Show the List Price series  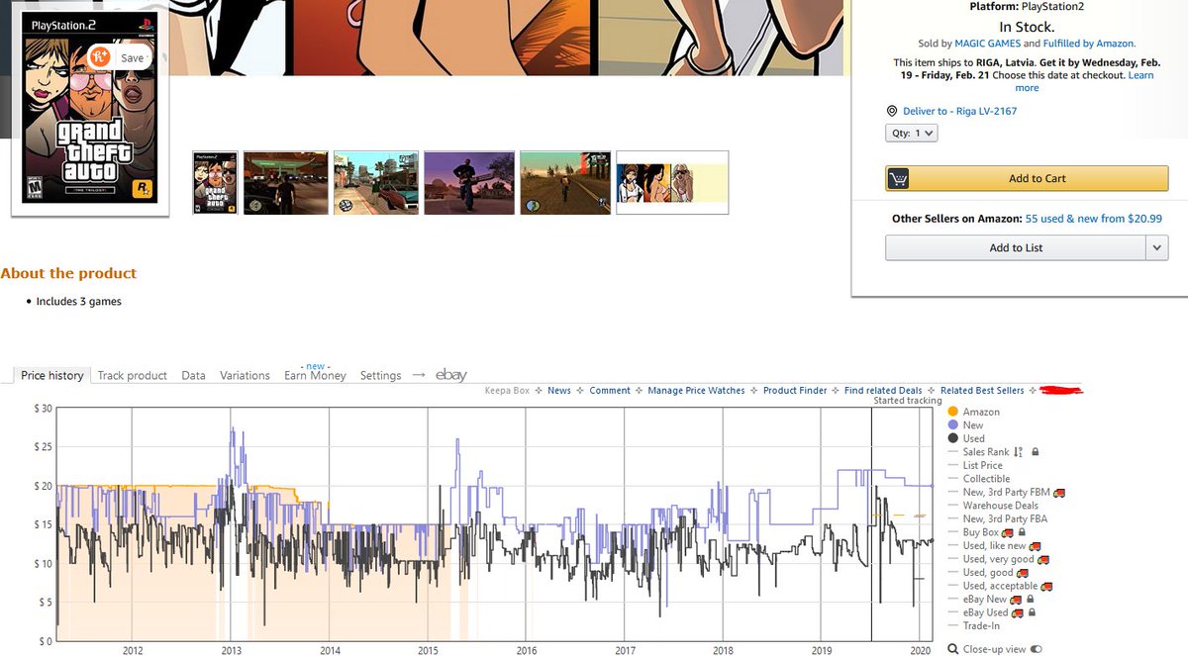pos(975,465)
